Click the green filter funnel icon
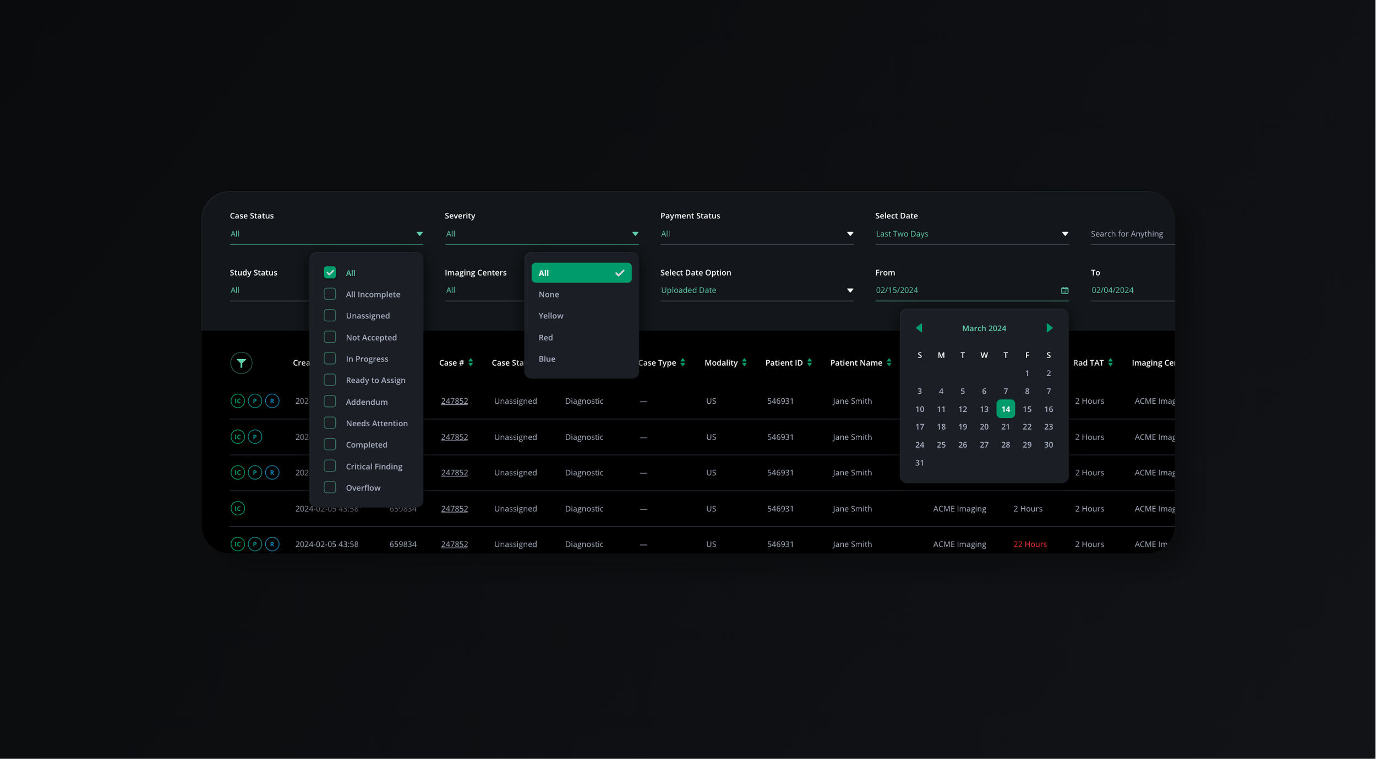 click(x=241, y=363)
